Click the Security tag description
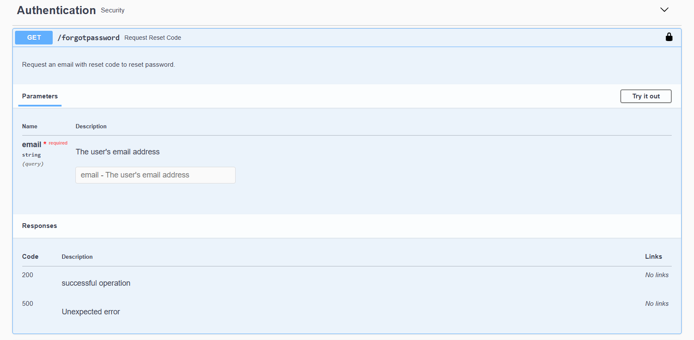 click(113, 10)
